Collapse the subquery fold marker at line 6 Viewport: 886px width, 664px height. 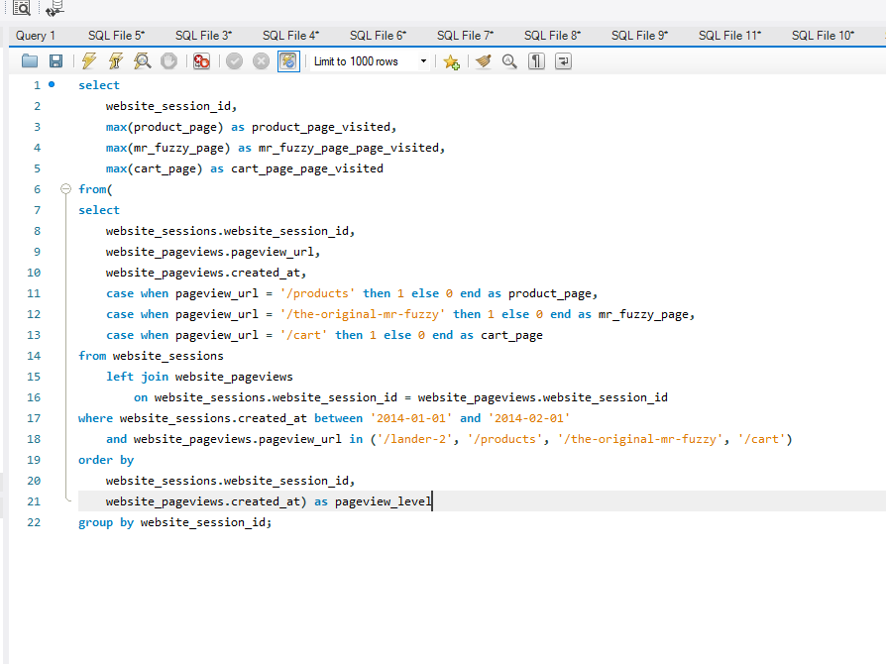click(x=66, y=188)
